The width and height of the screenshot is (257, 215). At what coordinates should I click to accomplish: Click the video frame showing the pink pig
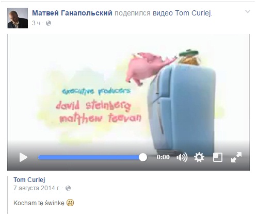tap(128, 89)
